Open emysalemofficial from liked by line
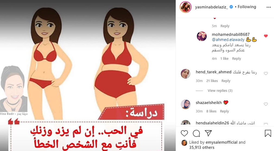This screenshot has width=274, height=151. point(222,142)
